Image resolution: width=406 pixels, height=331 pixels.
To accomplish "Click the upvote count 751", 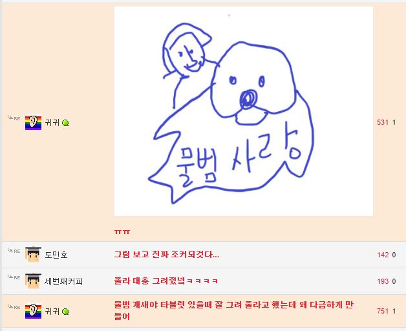I will point(383,311).
